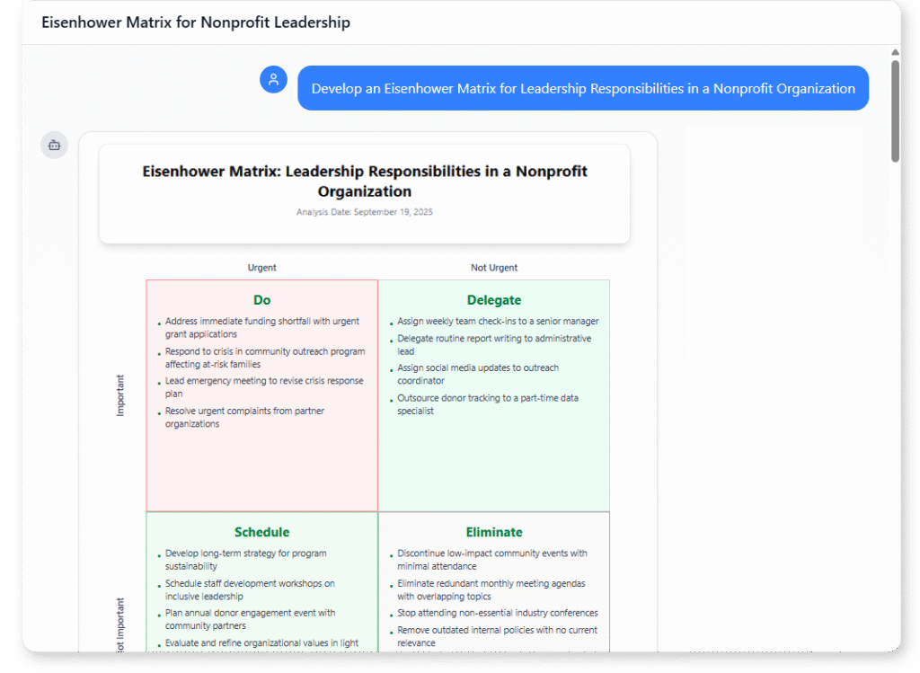Click the Analysis Date text
The width and height of the screenshot is (920, 673).
coord(364,212)
